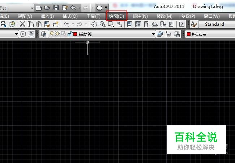This screenshot has width=235, height=163.
Task: Open Workspace Settings gear icon
Action: click(23, 34)
